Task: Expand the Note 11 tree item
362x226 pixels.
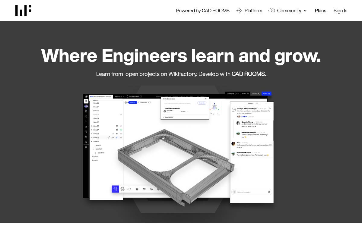Action: tap(92, 157)
